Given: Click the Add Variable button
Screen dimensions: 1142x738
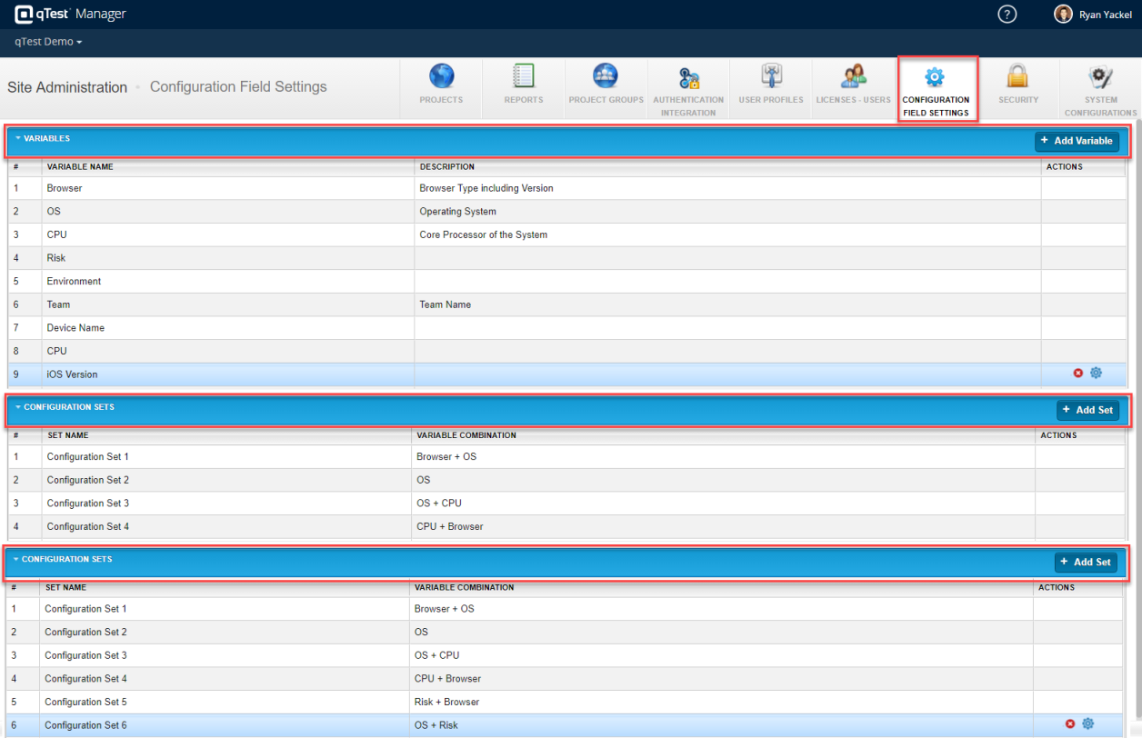Looking at the screenshot, I should click(1077, 141).
